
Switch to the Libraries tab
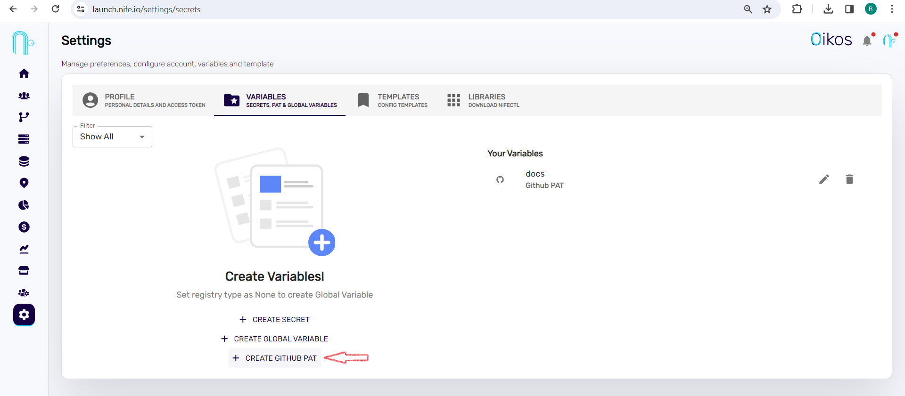tap(483, 100)
